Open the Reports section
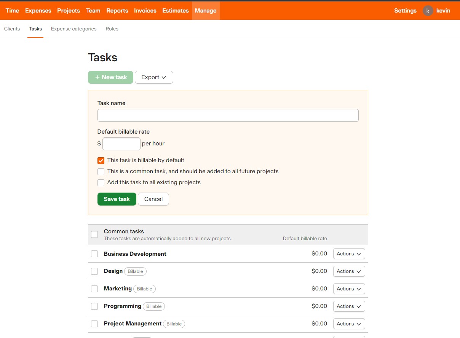 (x=117, y=11)
